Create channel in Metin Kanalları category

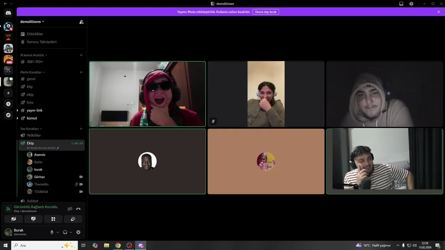(x=81, y=72)
